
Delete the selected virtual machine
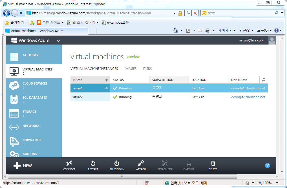213,166
